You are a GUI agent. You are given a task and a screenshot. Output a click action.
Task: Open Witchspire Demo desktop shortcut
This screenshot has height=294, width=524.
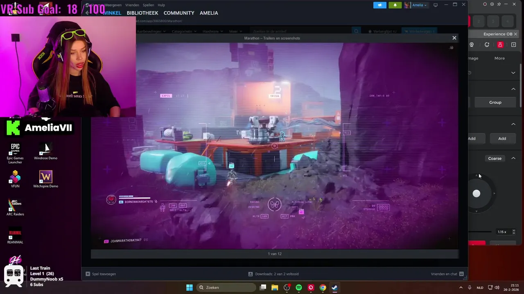point(45,179)
